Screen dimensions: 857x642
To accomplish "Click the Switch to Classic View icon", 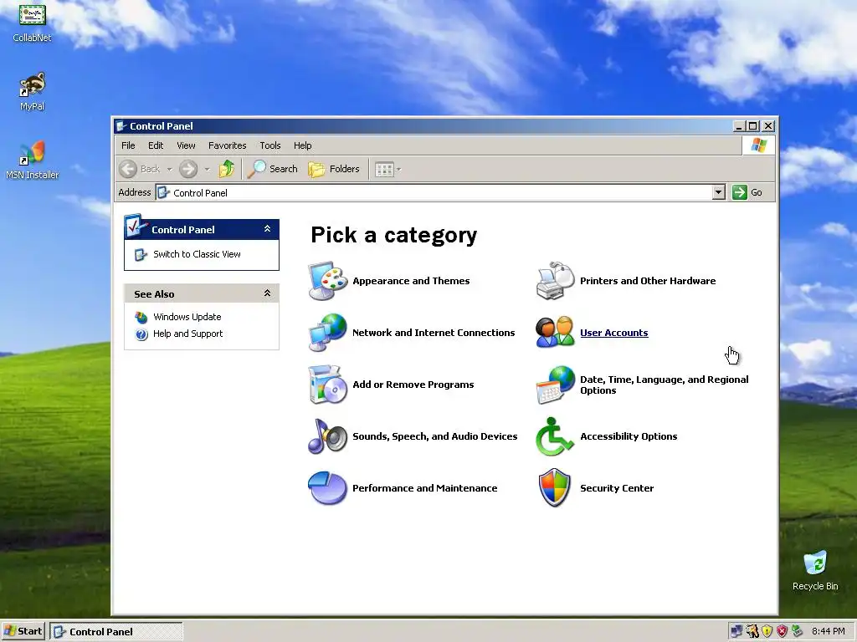I will point(141,254).
